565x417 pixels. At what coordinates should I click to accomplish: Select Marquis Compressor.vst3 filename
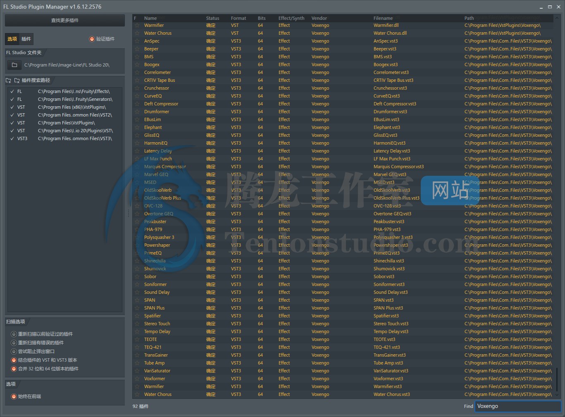[399, 167]
